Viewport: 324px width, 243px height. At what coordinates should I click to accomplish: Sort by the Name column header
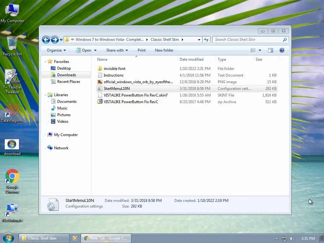click(136, 59)
